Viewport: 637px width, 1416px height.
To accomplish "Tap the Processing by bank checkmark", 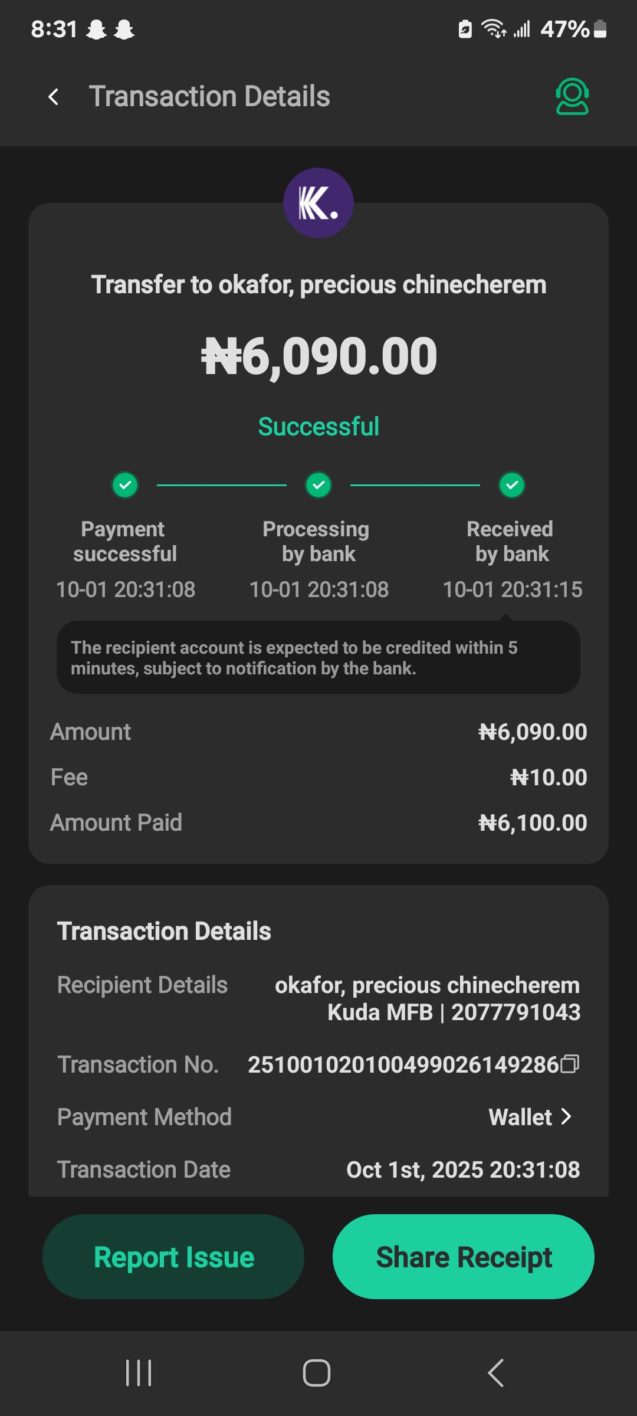I will coord(318,485).
